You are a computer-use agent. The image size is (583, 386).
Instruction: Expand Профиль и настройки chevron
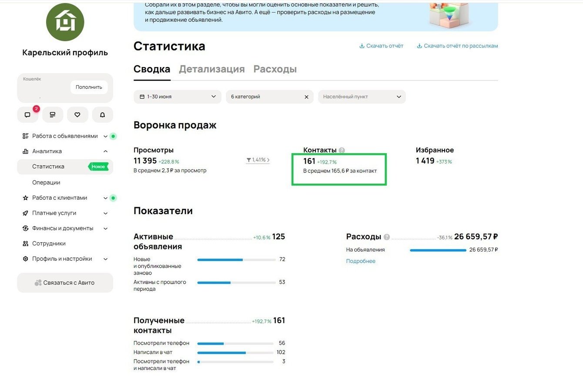pyautogui.click(x=105, y=259)
